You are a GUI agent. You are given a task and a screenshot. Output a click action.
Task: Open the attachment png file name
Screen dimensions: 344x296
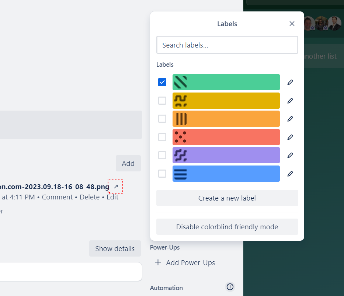[54, 187]
